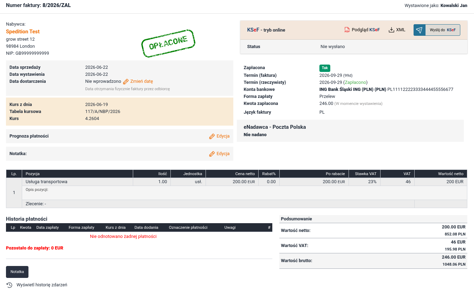Image resolution: width=474 pixels, height=293 pixels.
Task: Click the 98984 London address line
Action: 20,46
